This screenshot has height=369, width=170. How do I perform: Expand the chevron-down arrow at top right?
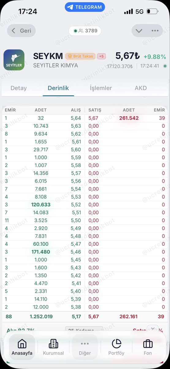pos(139,31)
